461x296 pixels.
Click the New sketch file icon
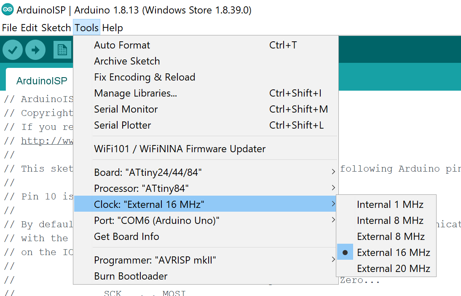[62, 50]
